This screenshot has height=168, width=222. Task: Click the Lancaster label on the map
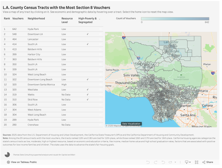point(171,42)
